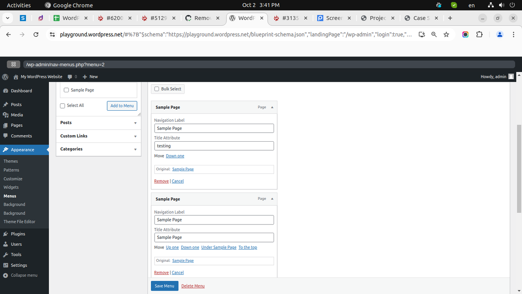The height and width of the screenshot is (294, 522).
Task: Switch to the Case S tab
Action: tap(421, 18)
